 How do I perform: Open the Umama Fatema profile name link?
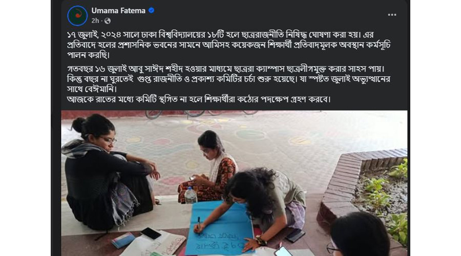[x=118, y=11]
